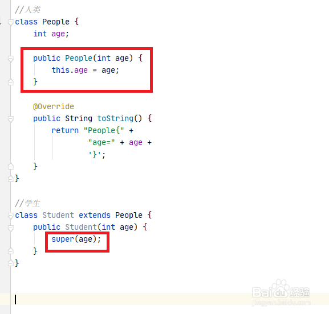The height and width of the screenshot is (314, 329).
Task: Click Student class name after "class"
Action: point(58,215)
